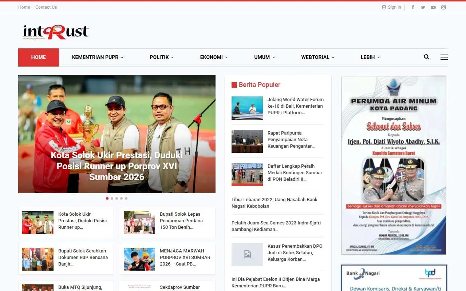Select the red HOME tab
Screen dimensions: 466x291
(39, 57)
